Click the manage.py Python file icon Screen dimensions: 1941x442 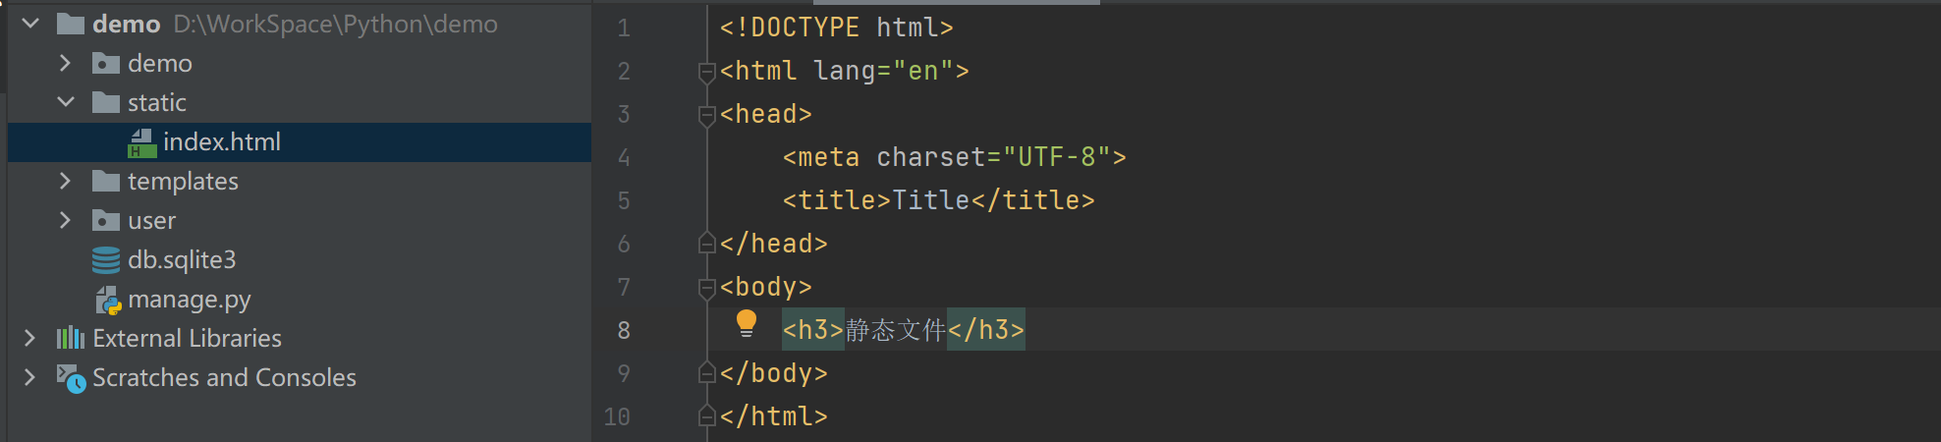107,301
